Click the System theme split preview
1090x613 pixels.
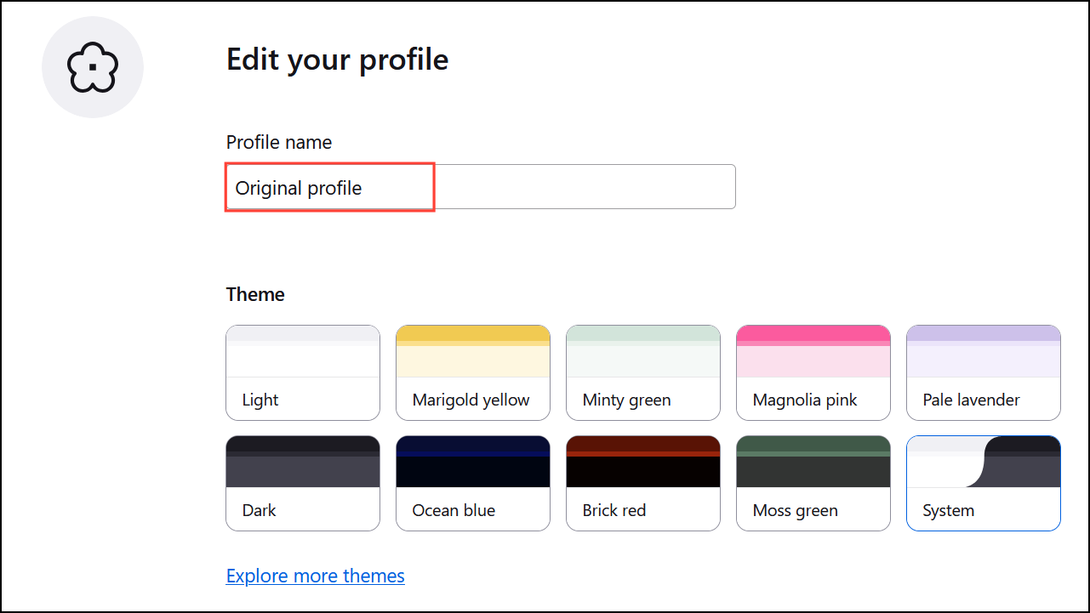pyautogui.click(x=983, y=462)
